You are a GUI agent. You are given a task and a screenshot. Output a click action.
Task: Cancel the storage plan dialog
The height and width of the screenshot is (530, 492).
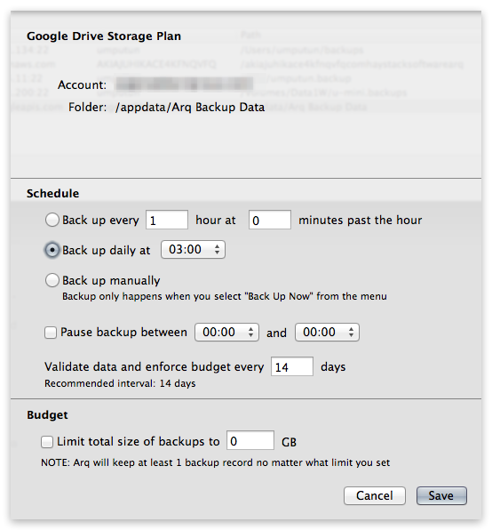coord(375,495)
